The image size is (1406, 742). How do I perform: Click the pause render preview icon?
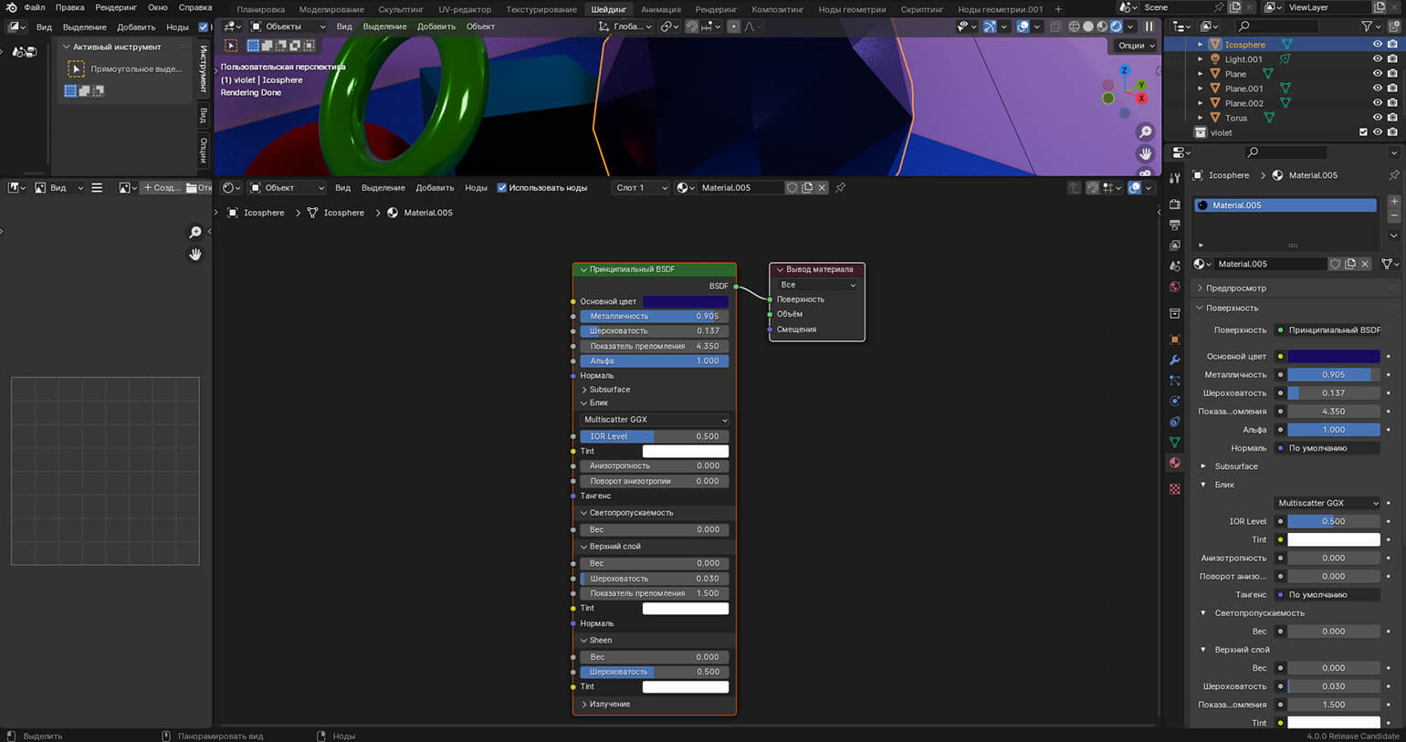coord(1149,26)
